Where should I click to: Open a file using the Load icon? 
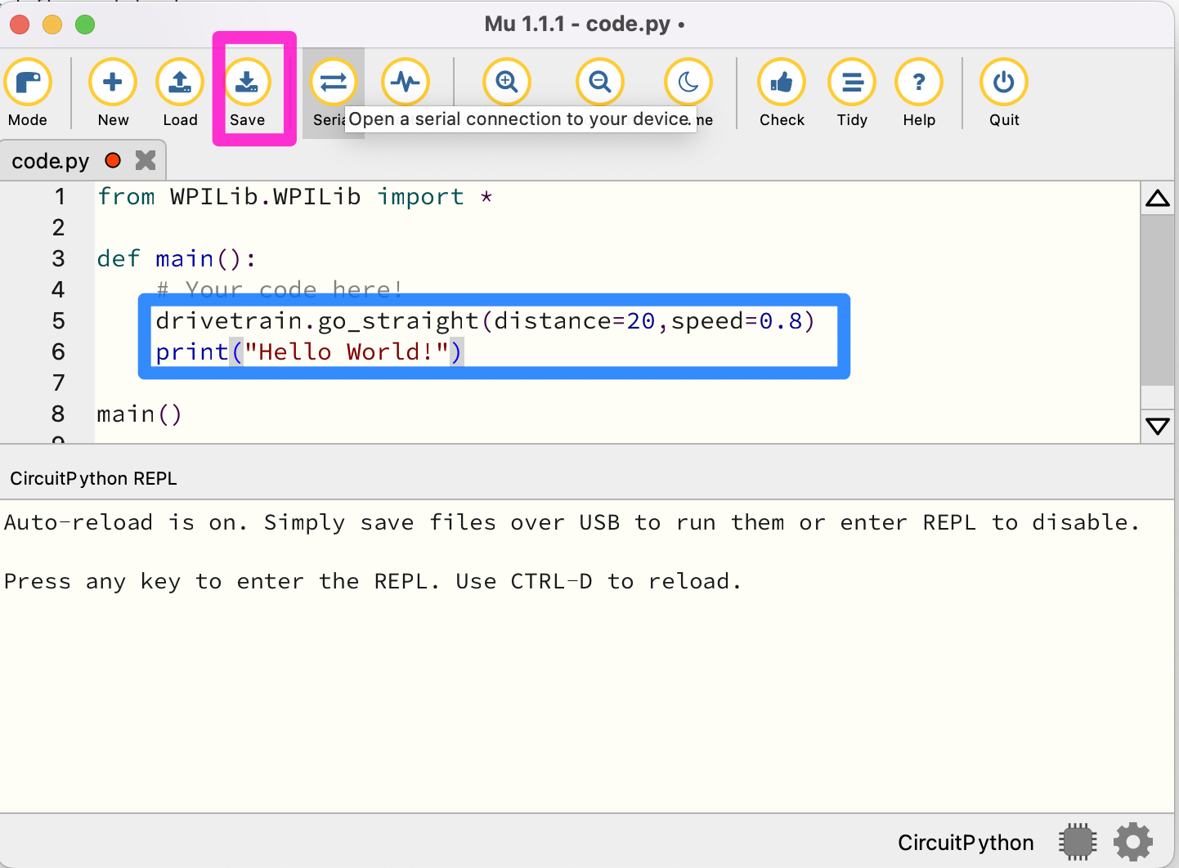[179, 82]
